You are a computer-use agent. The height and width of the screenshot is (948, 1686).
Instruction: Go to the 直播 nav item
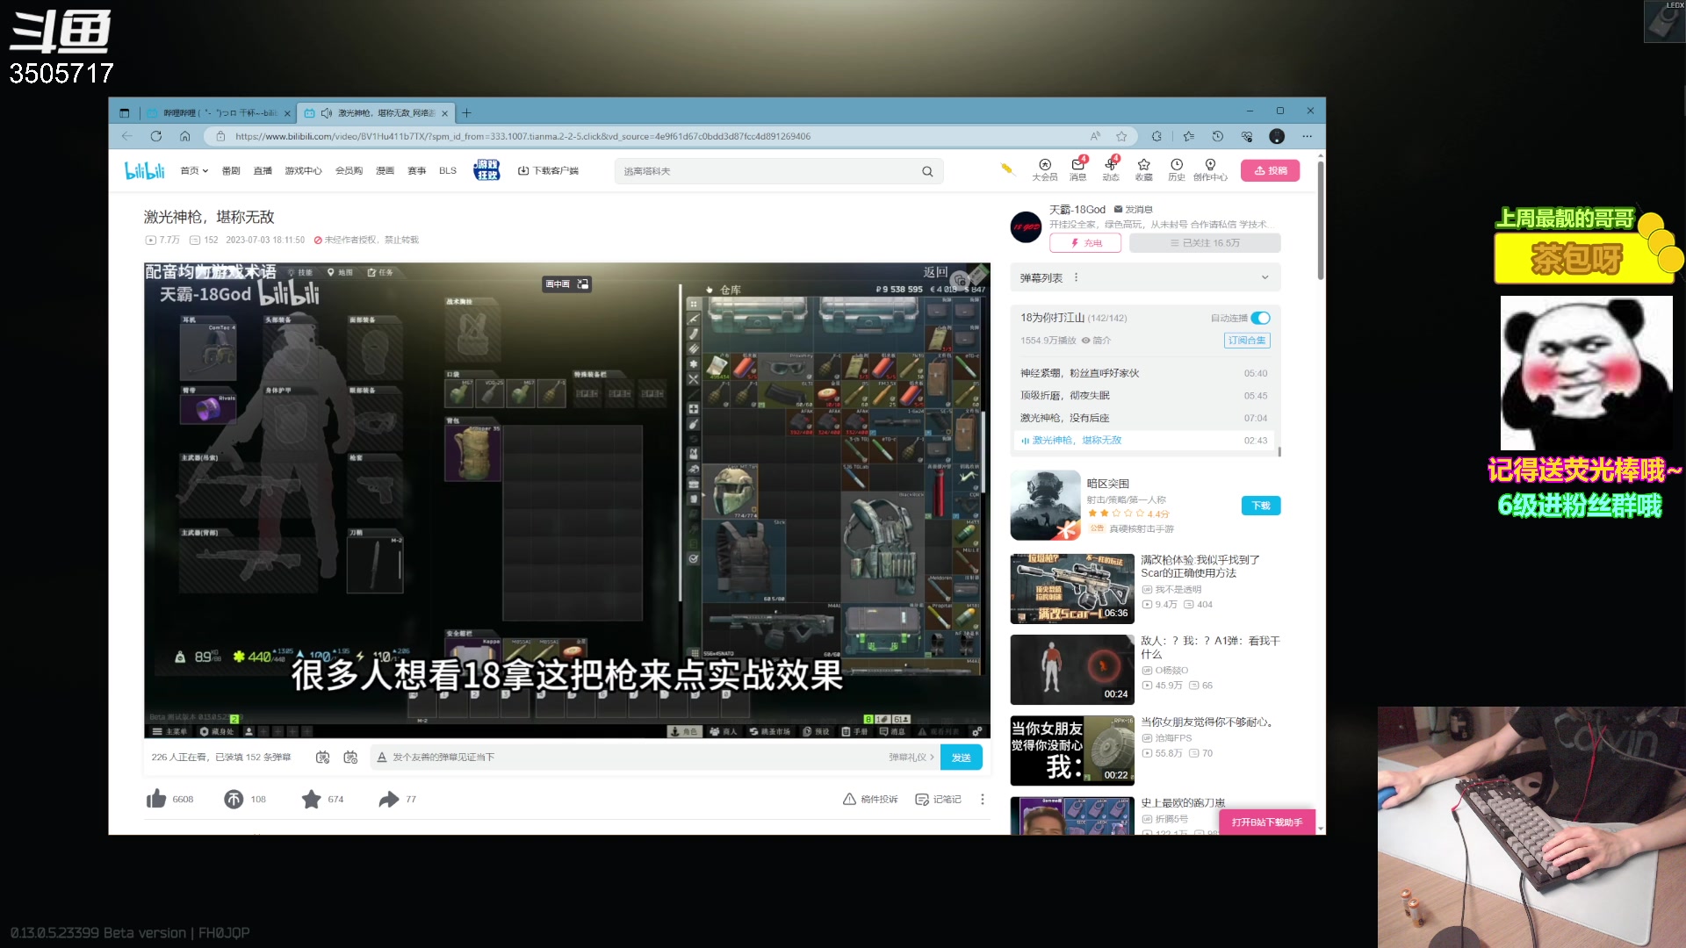[x=263, y=171]
